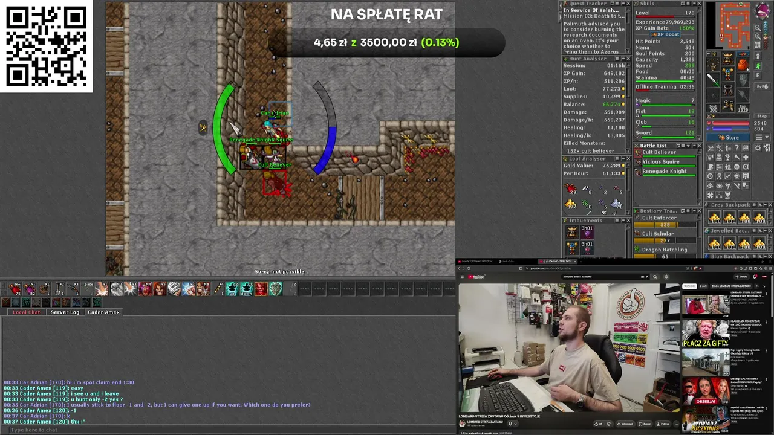This screenshot has height=435, width=774.
Task: Click the blue mana bar
Action: click(730, 129)
